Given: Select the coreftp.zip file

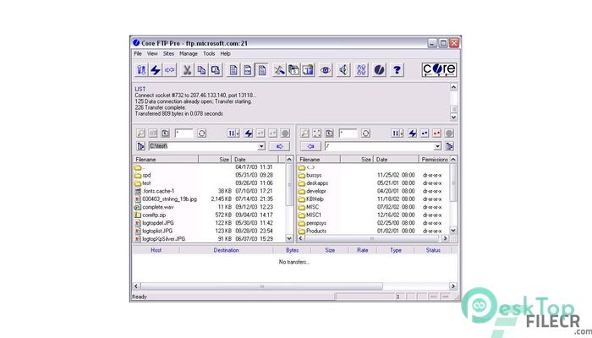Looking at the screenshot, I should [154, 215].
